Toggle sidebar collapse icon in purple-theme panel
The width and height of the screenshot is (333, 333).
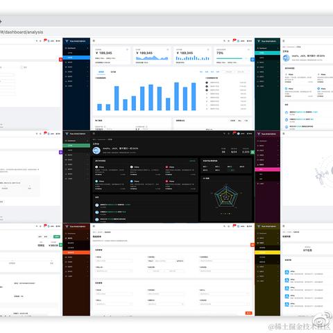tap(284, 134)
